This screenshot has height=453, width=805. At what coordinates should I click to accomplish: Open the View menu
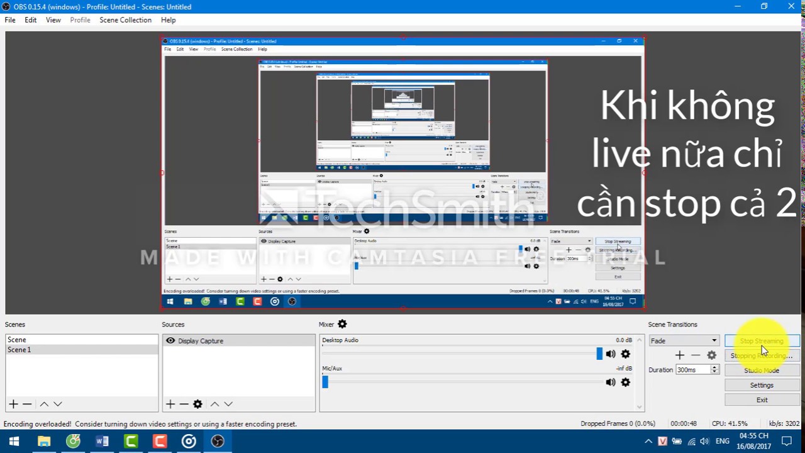(x=53, y=20)
